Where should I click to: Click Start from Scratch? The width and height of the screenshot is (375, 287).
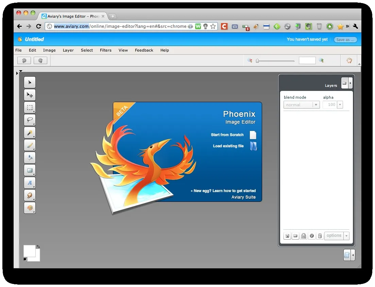pos(227,135)
